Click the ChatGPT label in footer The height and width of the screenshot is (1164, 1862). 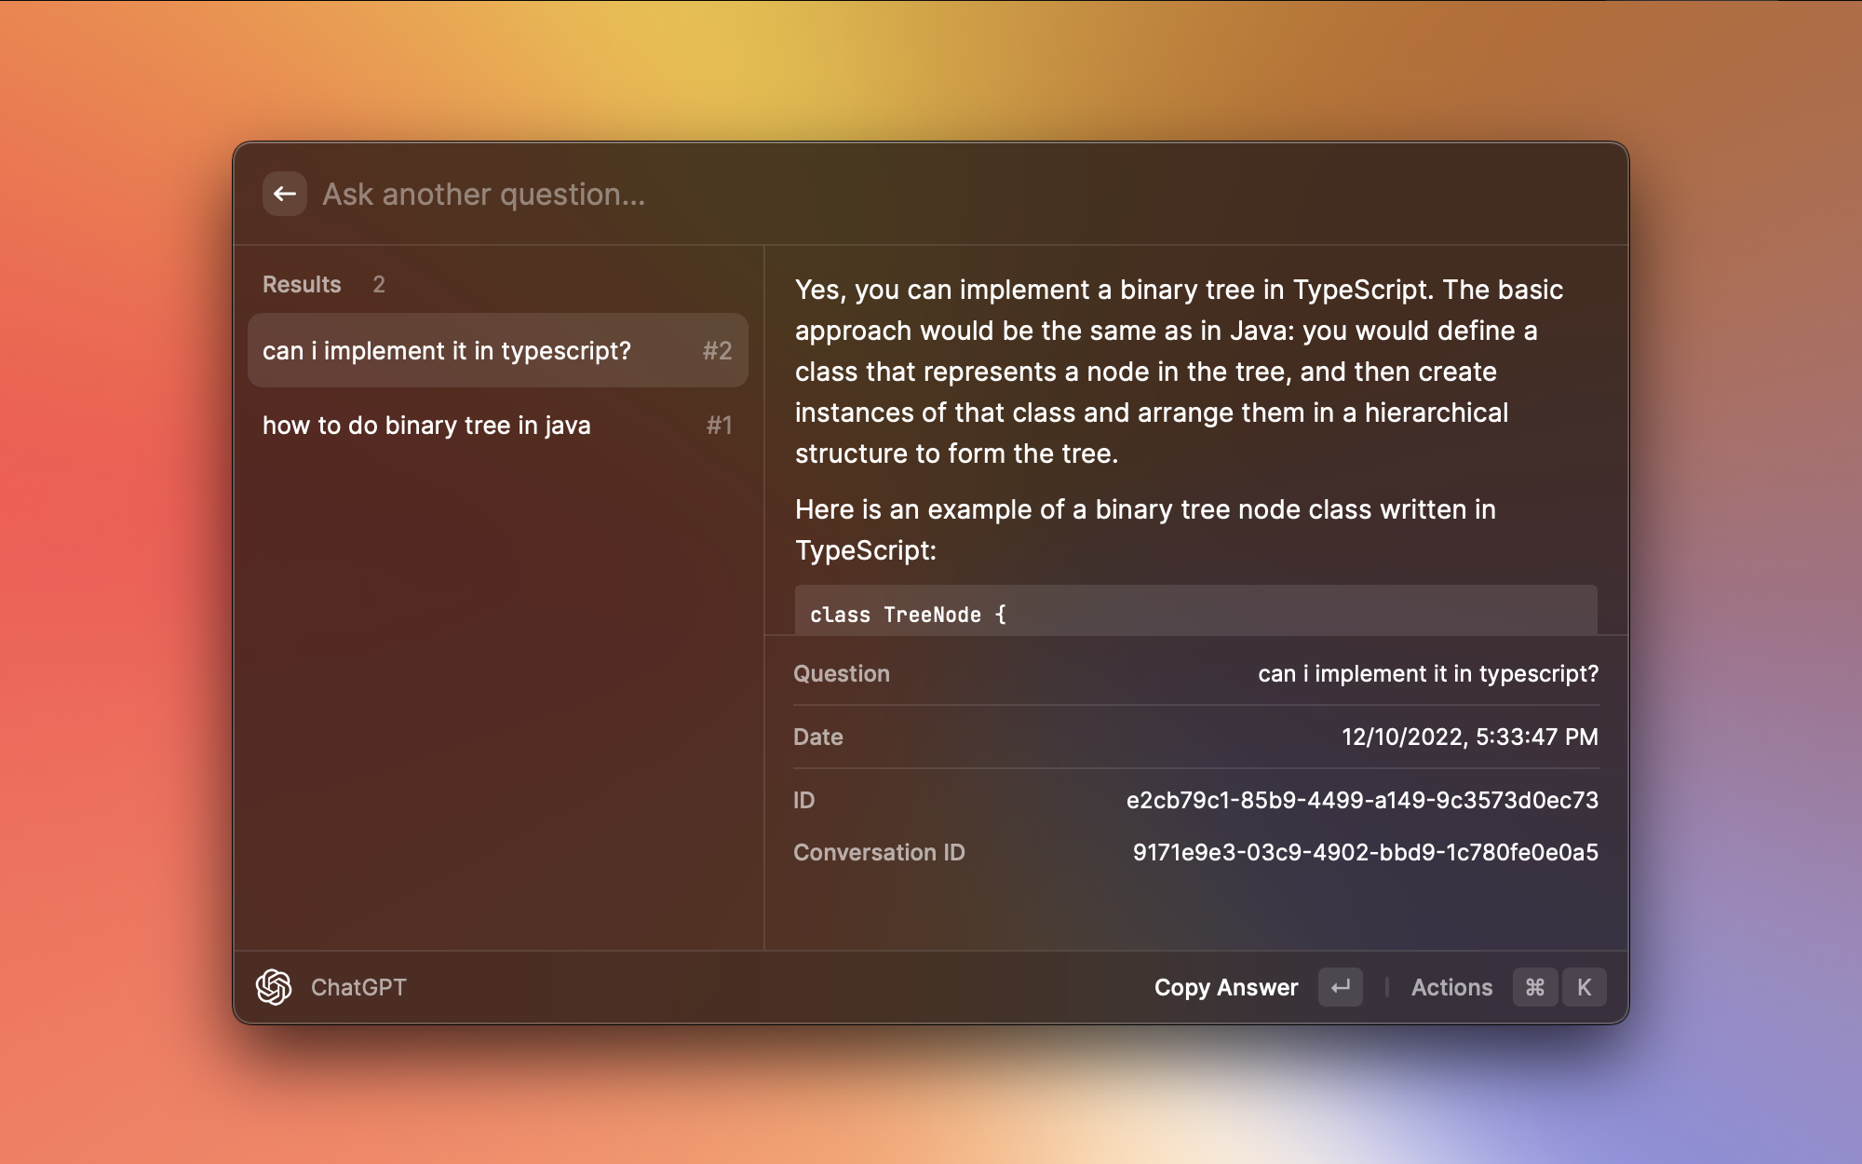point(358,987)
